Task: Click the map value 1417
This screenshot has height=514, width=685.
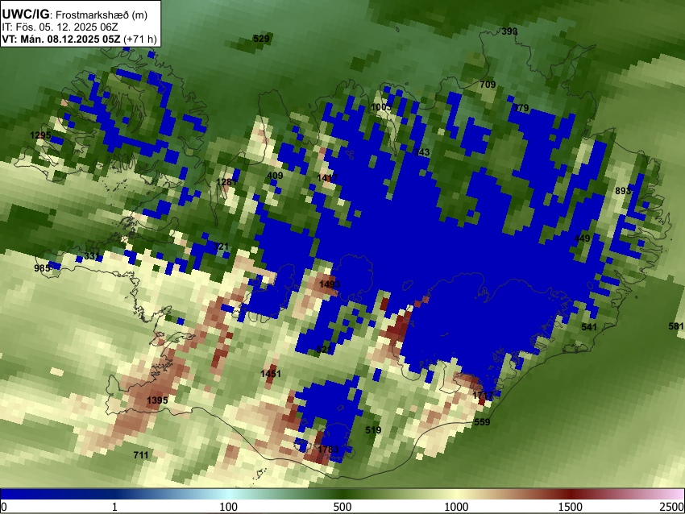Action: coord(327,178)
